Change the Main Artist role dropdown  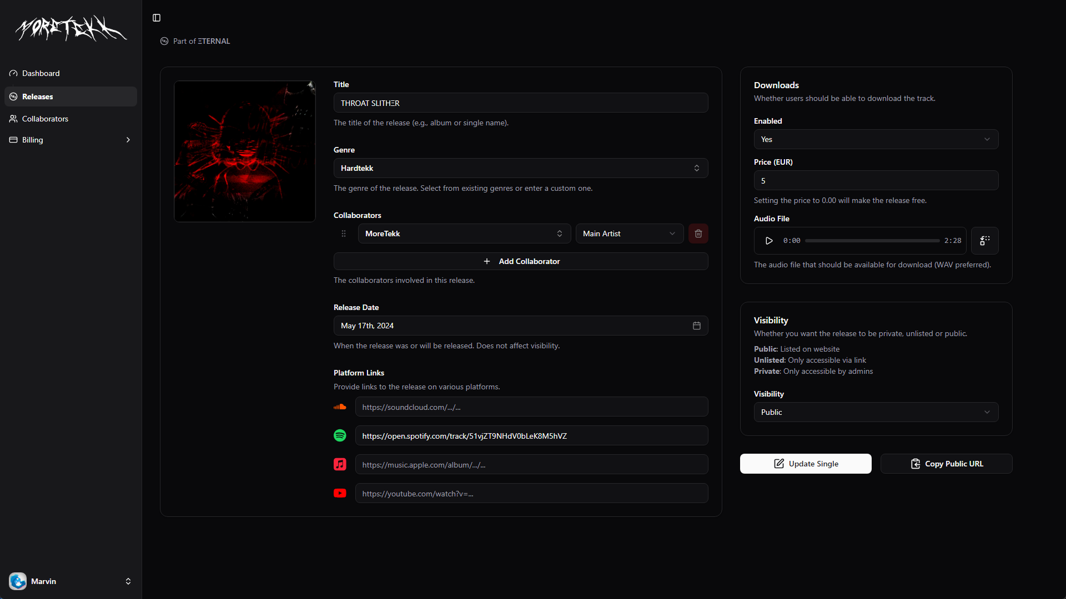click(629, 233)
